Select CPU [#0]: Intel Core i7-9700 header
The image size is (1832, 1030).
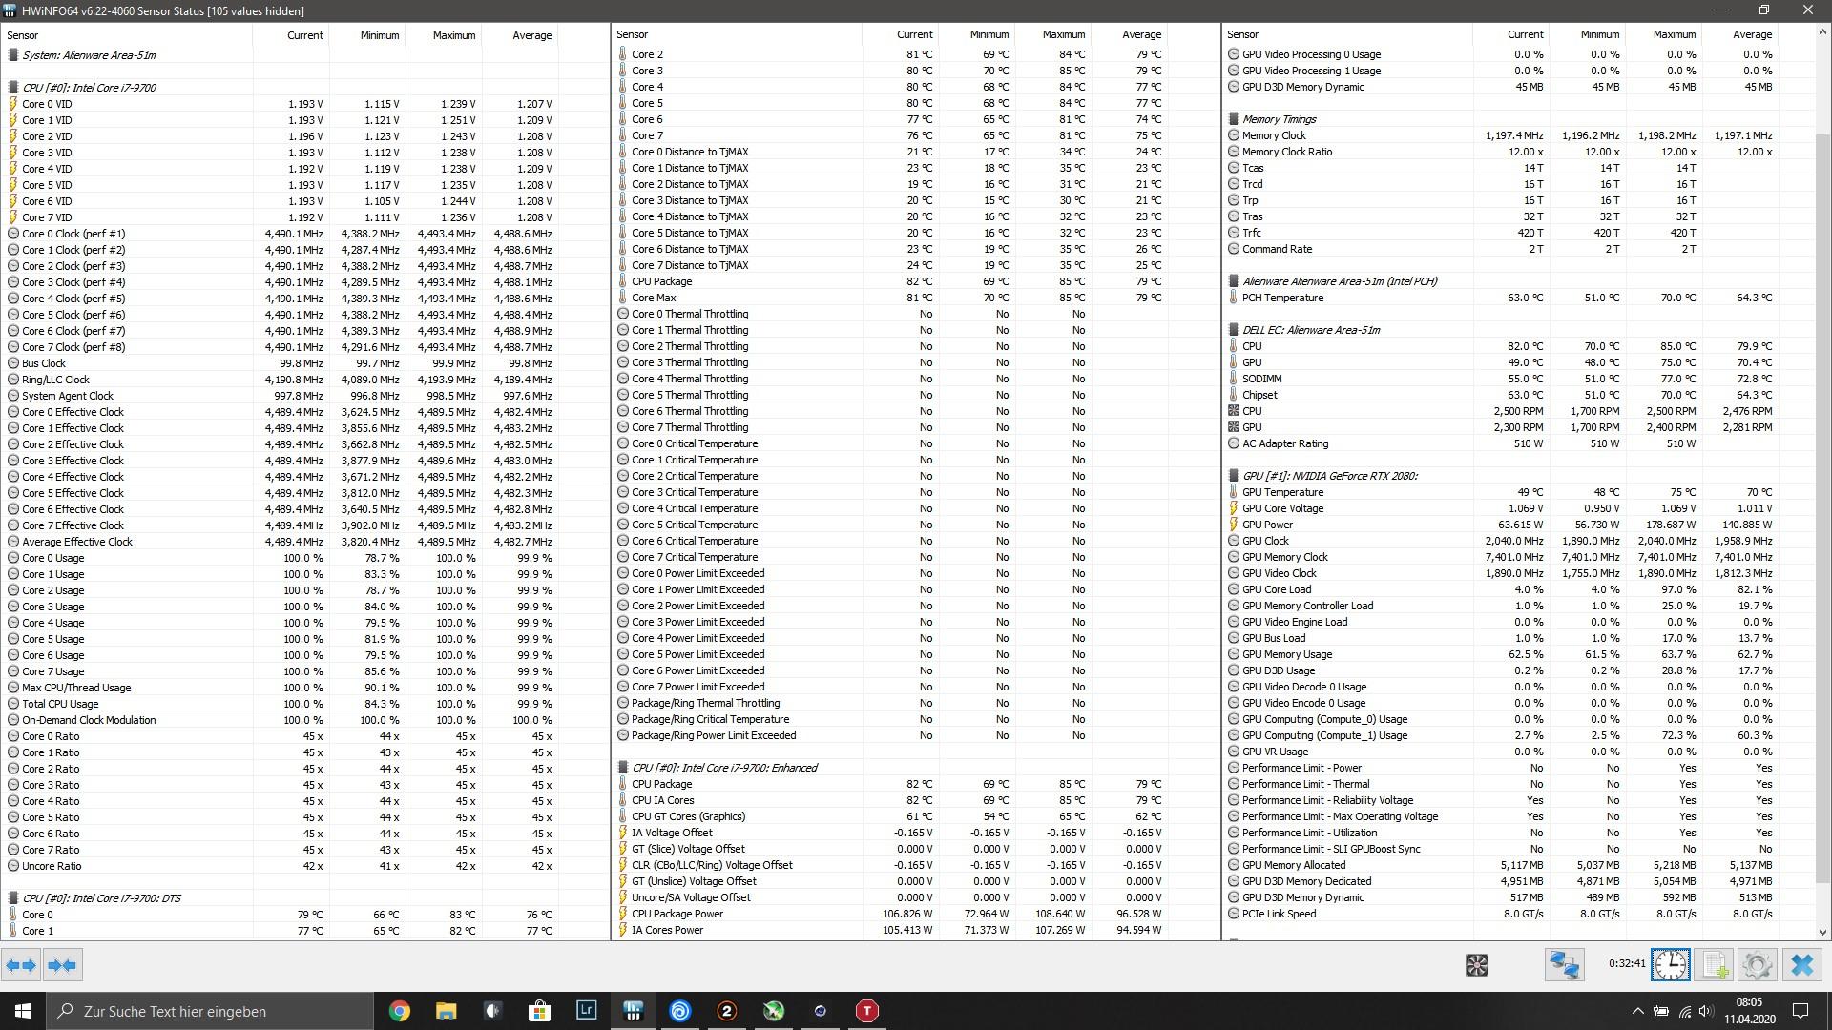point(89,88)
